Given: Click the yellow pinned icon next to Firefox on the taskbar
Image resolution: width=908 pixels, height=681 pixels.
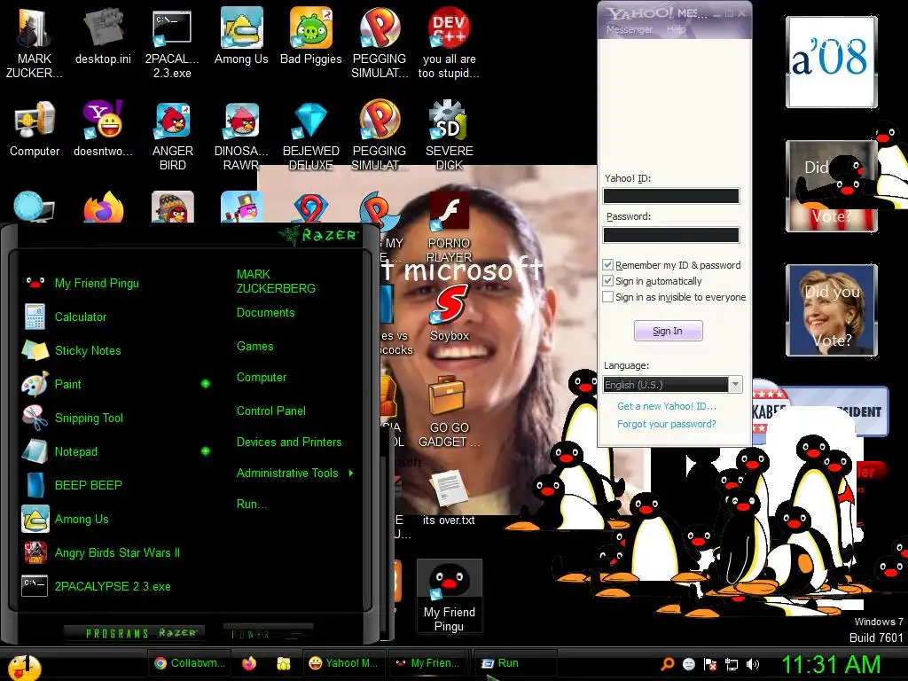Looking at the screenshot, I should pyautogui.click(x=283, y=663).
